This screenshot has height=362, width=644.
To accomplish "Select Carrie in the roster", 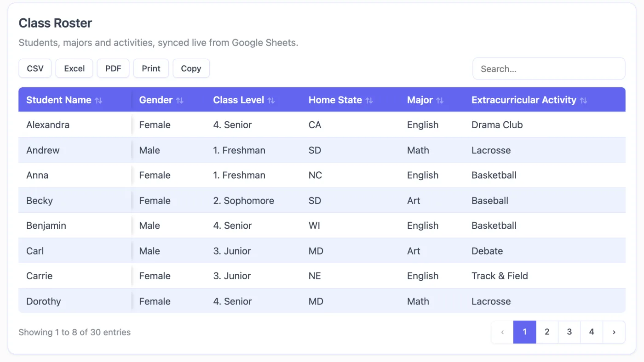I will click(x=40, y=276).
